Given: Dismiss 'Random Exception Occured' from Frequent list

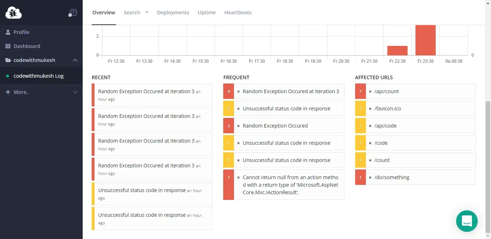Looking at the screenshot, I should pos(238,126).
